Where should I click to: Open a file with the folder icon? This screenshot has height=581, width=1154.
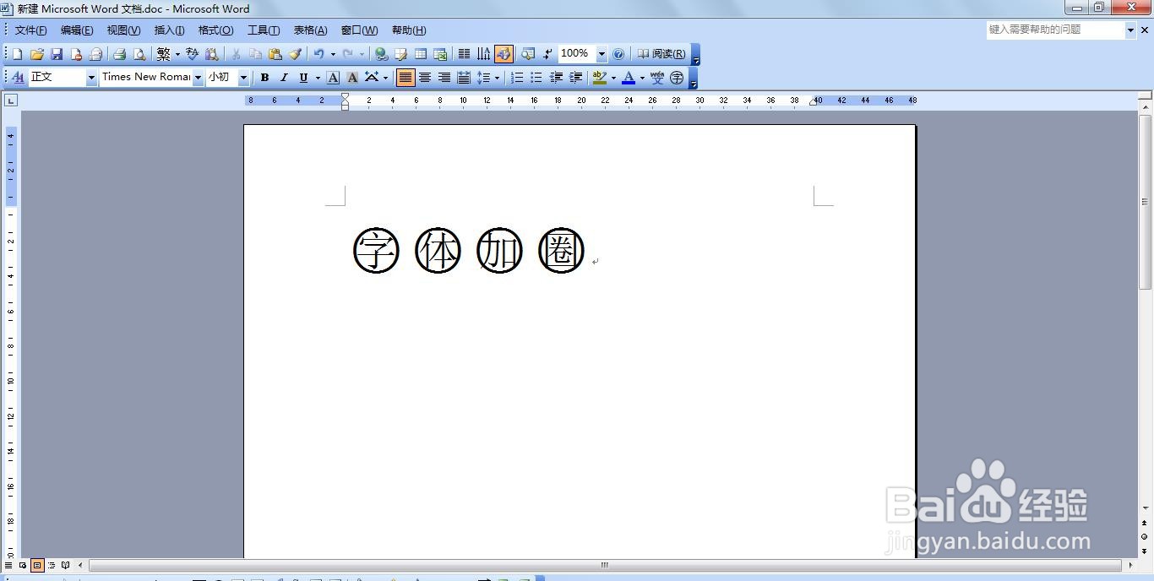tap(37, 54)
